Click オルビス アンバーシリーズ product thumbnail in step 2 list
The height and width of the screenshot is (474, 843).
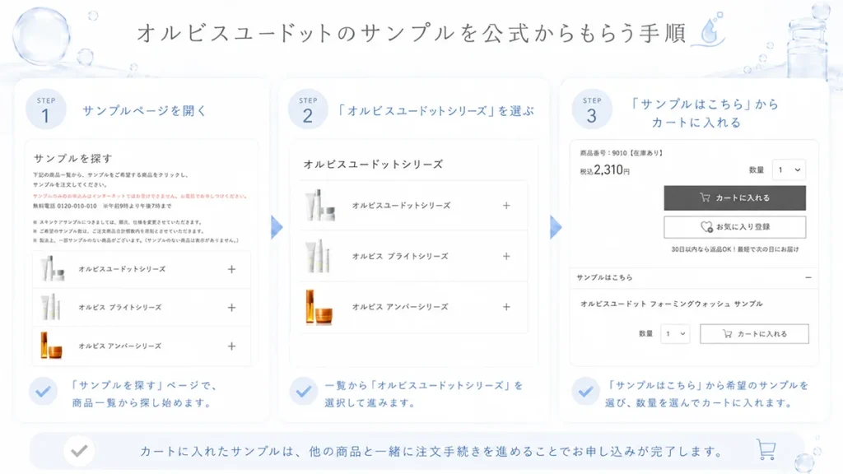coord(319,307)
